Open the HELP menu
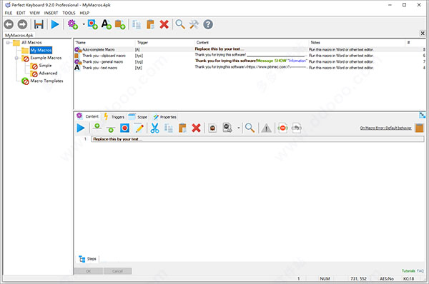Image resolution: width=429 pixels, height=284 pixels. click(84, 13)
